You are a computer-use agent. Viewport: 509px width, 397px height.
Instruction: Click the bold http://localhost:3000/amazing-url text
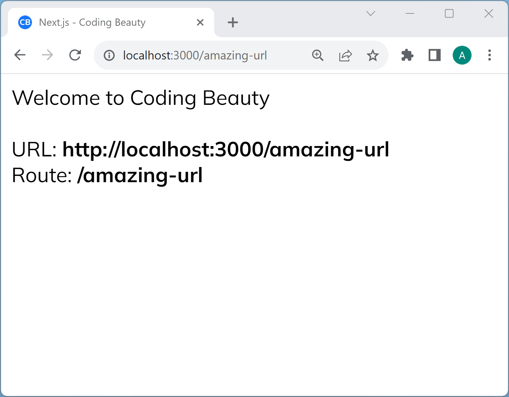(226, 150)
